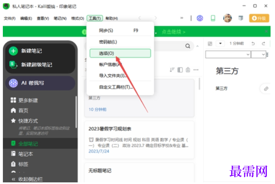Open 标签 in sidebar

click(19, 164)
